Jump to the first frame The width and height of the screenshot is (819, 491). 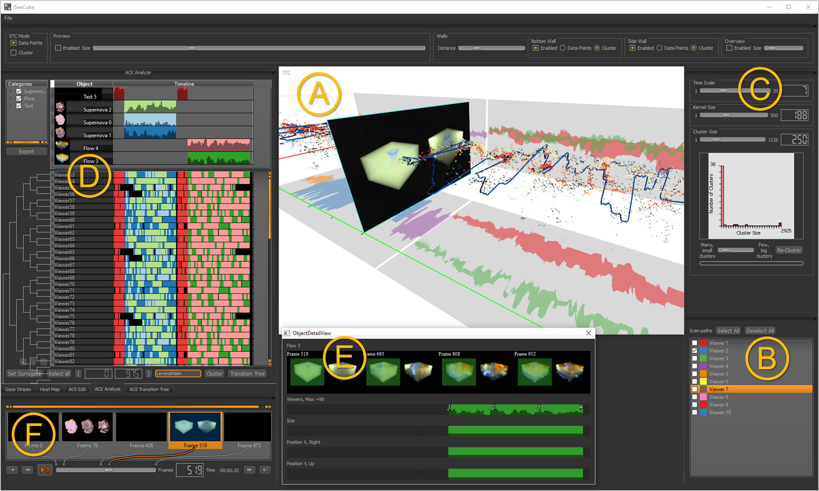click(12, 470)
